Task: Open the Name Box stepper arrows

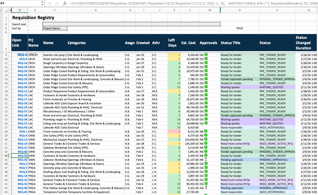Action: (x=42, y=4)
